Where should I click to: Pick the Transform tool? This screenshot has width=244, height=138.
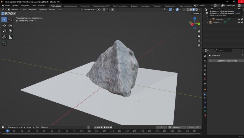click(10, 31)
